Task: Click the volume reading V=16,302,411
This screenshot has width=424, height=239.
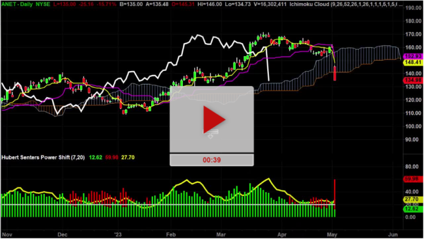Action: 256,3
